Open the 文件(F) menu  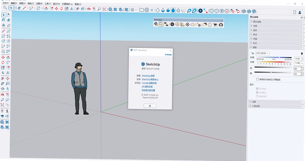point(5,3)
